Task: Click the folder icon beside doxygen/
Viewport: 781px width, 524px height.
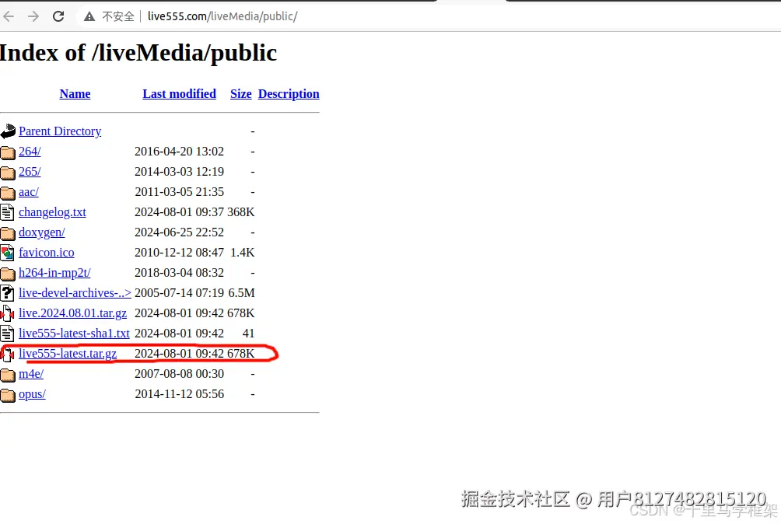Action: 8,233
